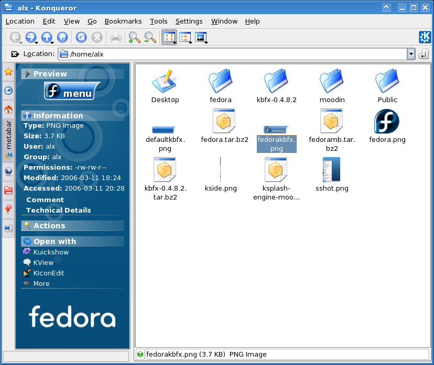The image size is (434, 365).
Task: Open the Services sidebar tab
Action: (8, 228)
